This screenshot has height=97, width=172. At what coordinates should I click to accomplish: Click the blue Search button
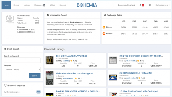point(35,76)
